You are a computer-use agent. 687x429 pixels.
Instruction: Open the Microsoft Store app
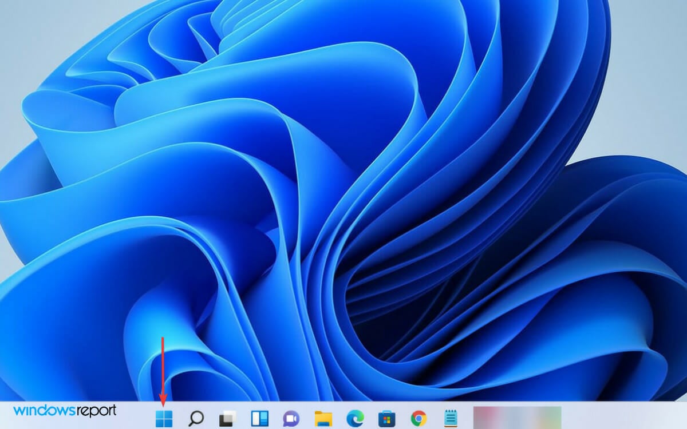coord(387,418)
